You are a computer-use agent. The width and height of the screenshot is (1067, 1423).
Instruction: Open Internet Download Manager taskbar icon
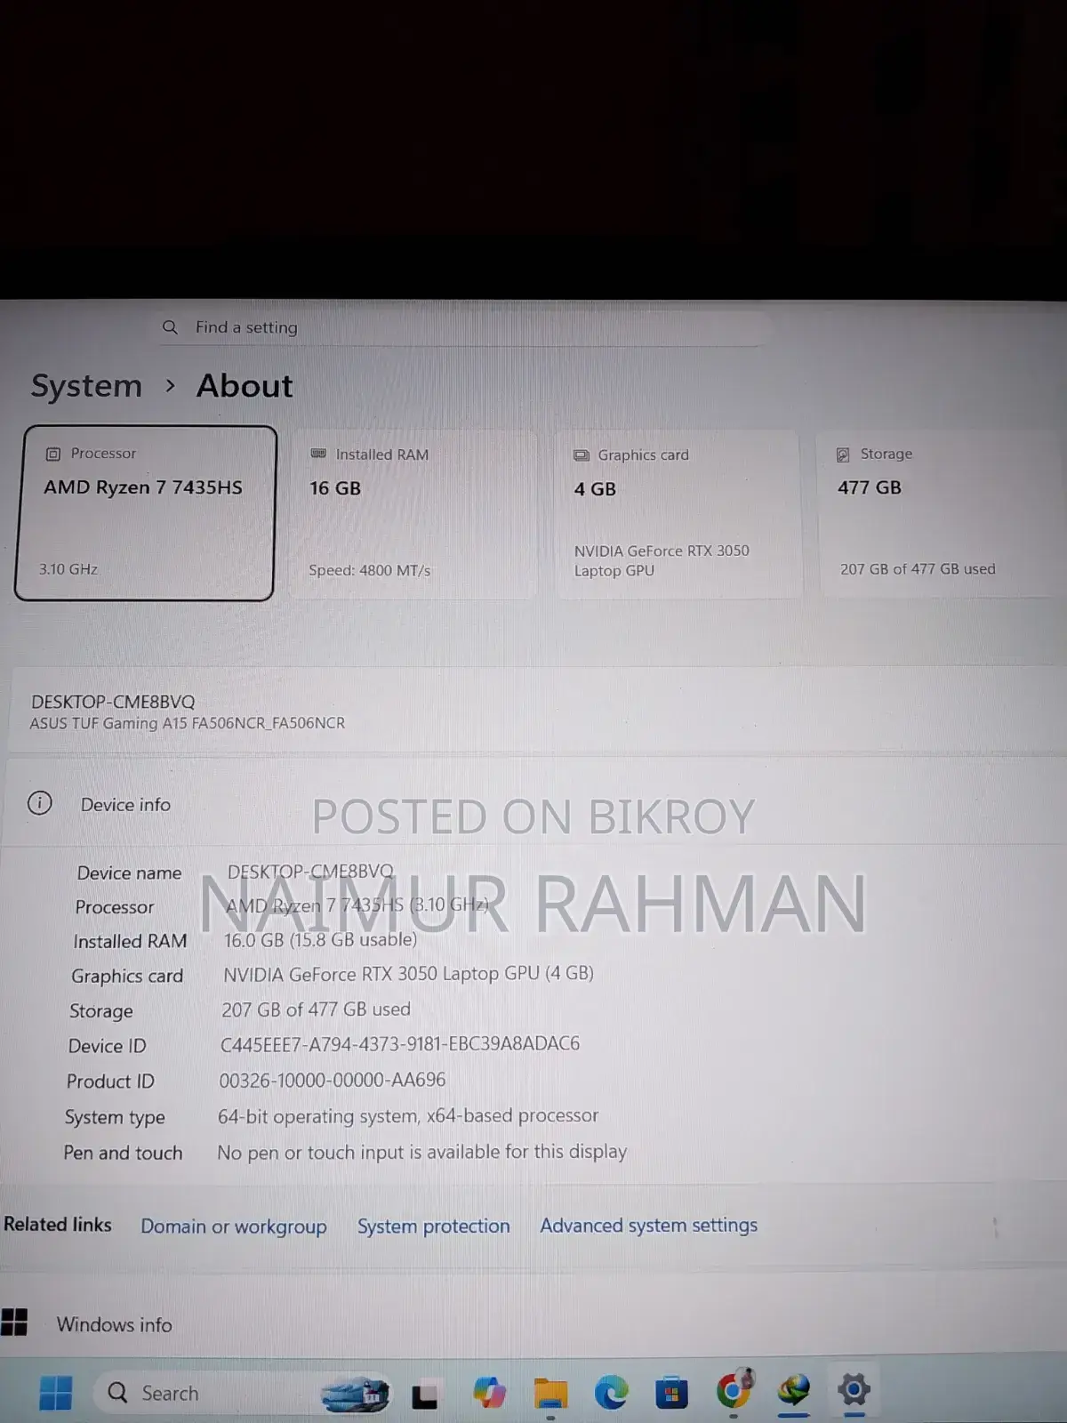pyautogui.click(x=793, y=1388)
